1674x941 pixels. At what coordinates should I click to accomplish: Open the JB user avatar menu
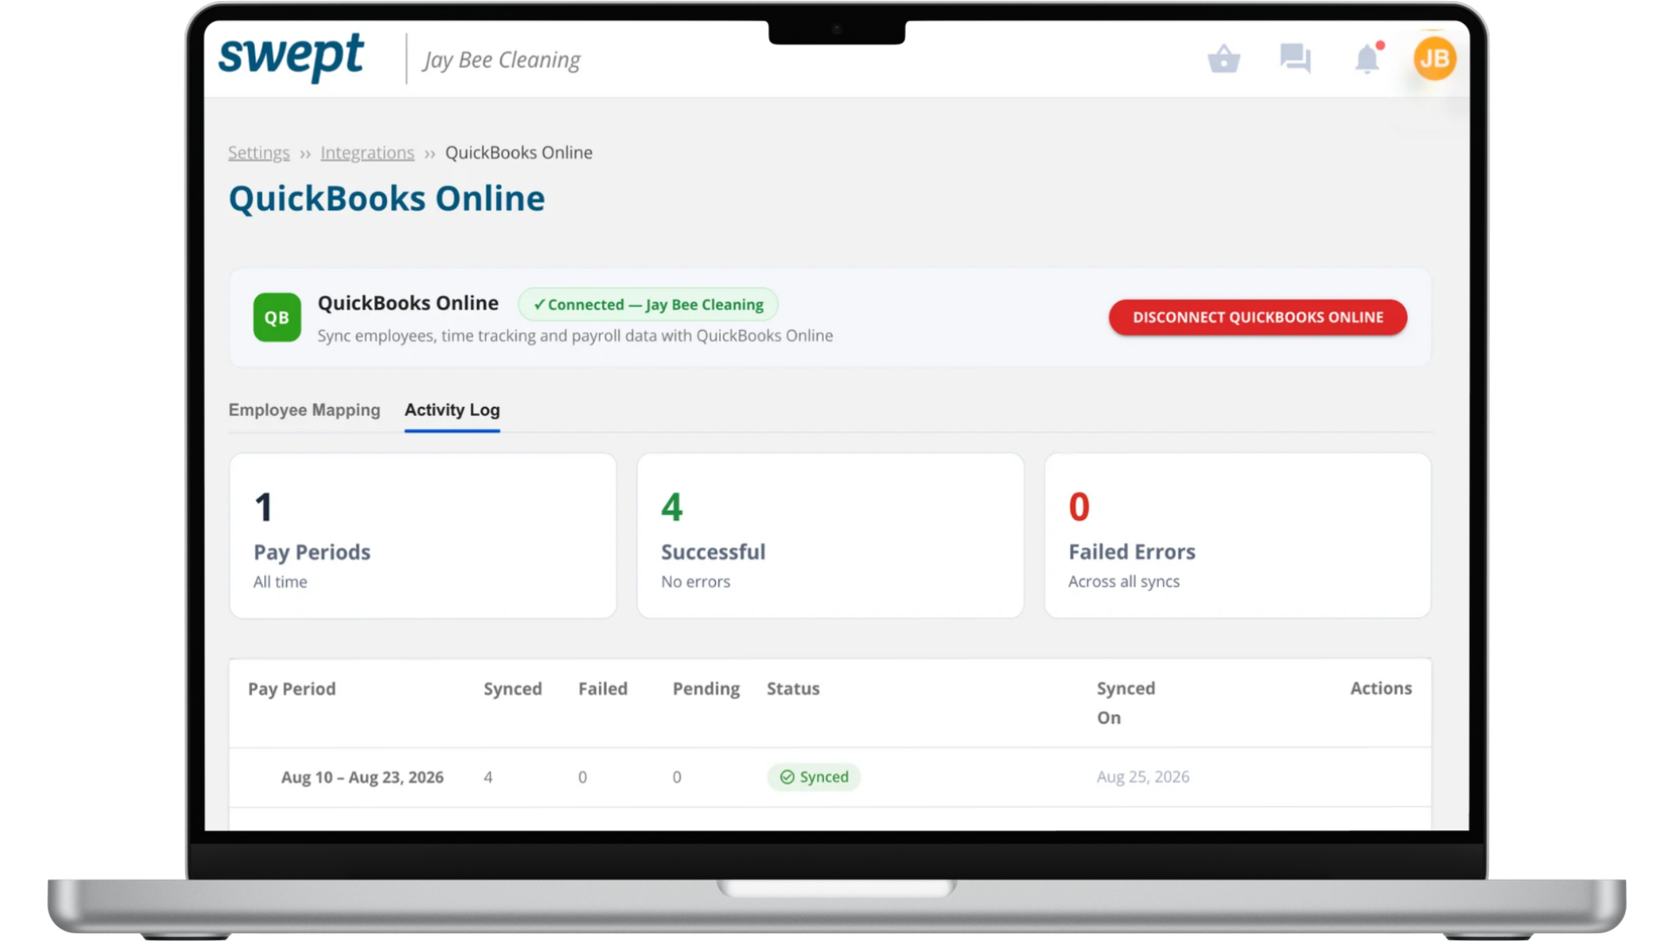(x=1434, y=58)
